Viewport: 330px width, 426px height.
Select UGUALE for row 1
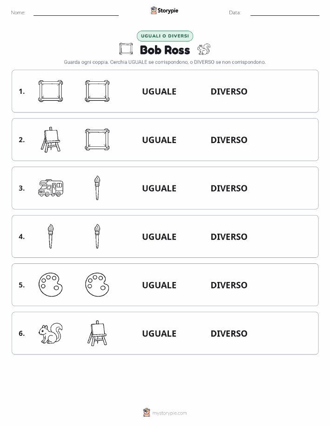click(159, 92)
